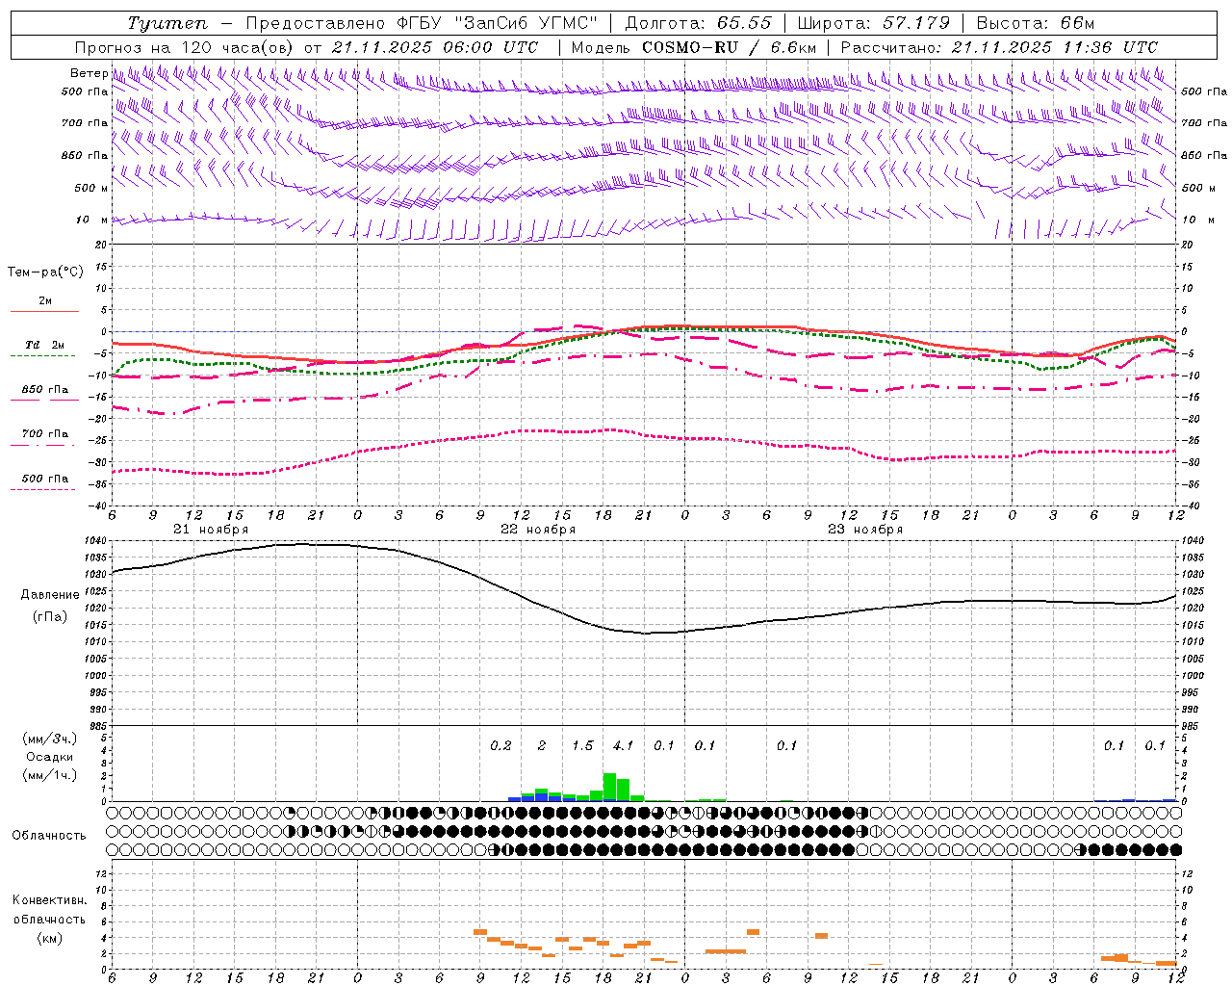Click "Рассчитано: 21.11.2025 11:36 UTC" text

1000,47
